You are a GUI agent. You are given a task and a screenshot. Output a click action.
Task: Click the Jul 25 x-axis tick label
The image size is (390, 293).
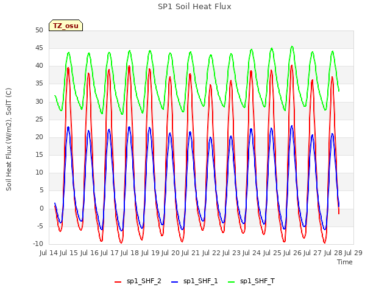(272, 253)
